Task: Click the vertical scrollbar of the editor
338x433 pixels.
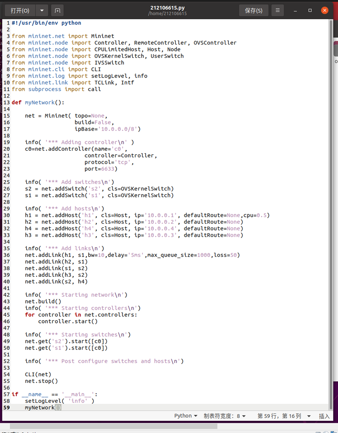Action: (x=331, y=215)
